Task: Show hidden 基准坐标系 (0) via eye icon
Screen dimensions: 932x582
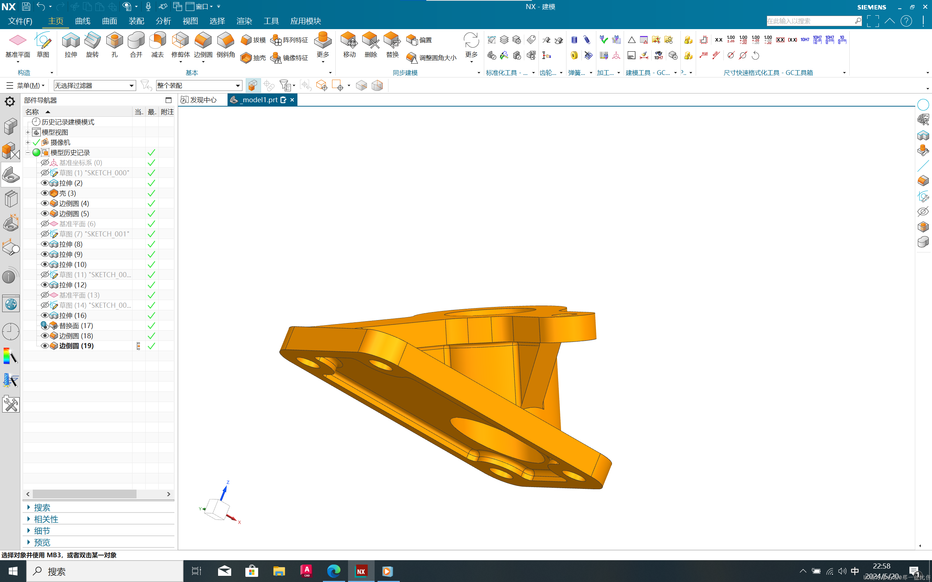Action: 45,163
